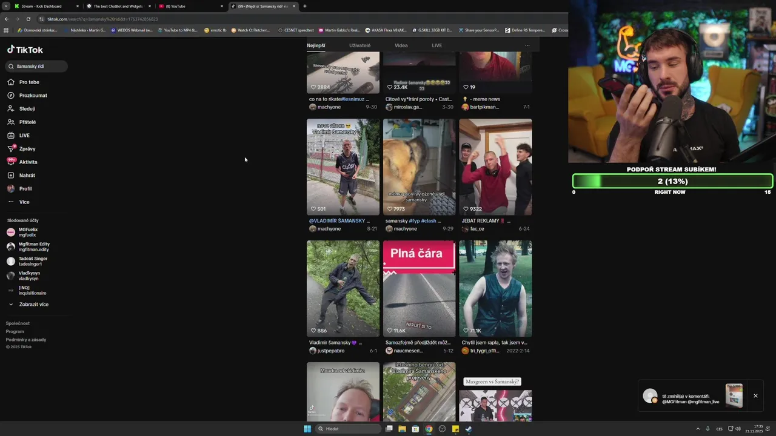The width and height of the screenshot is (776, 436).
Task: Open WEDOS Webmail bookmark
Action: [x=132, y=30]
